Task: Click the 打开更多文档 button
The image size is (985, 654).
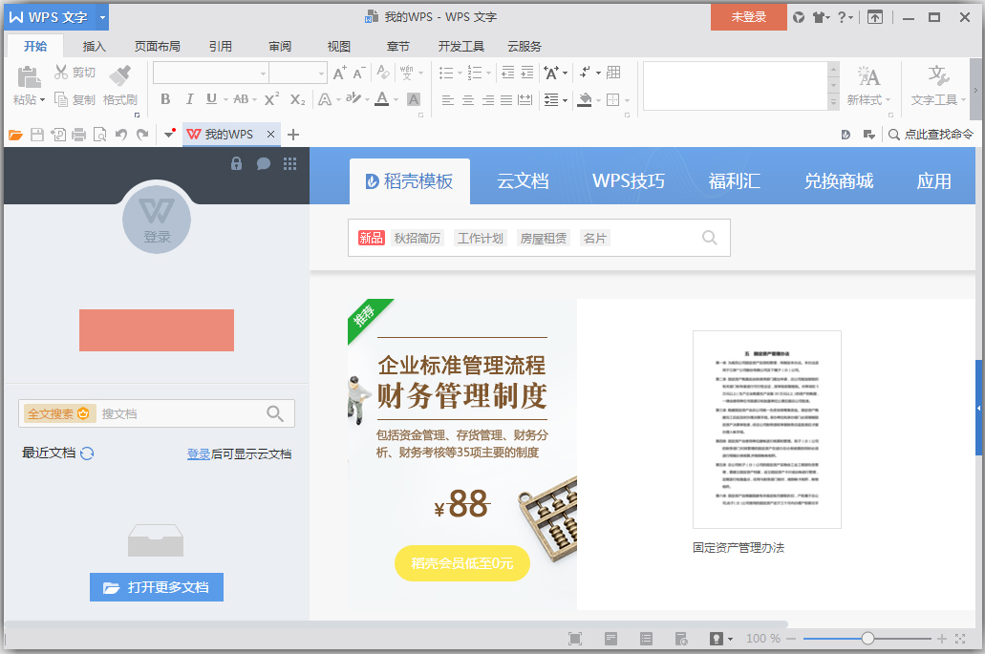Action: 157,587
